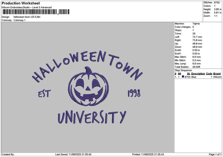223x157 pixels.
Task: Click the EndY value 0.00 in
Action: [196, 54]
